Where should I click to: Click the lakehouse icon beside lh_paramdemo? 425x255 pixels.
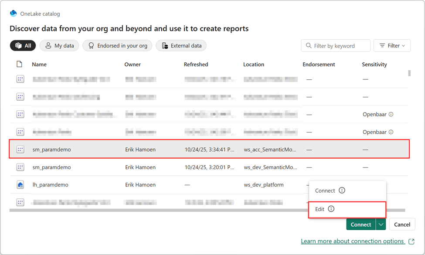(20, 185)
